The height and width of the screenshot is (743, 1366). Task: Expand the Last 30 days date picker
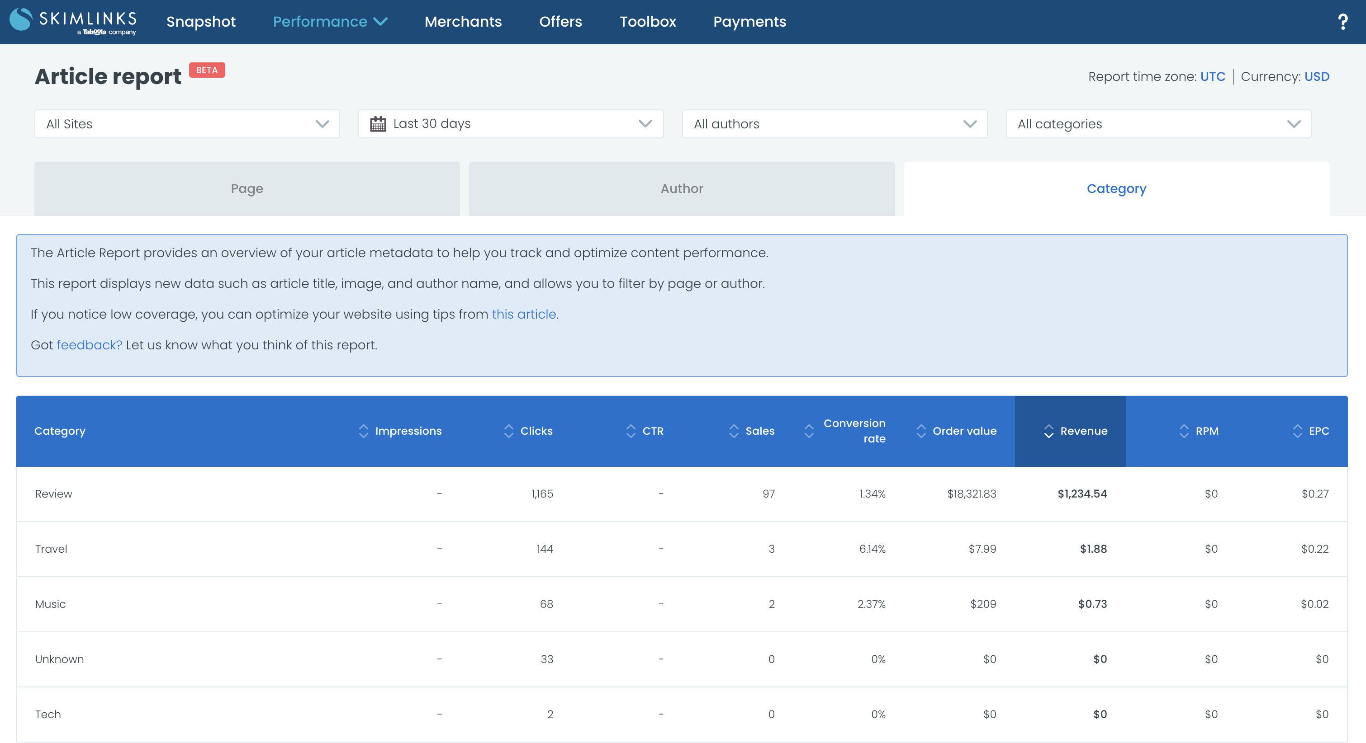click(x=511, y=124)
